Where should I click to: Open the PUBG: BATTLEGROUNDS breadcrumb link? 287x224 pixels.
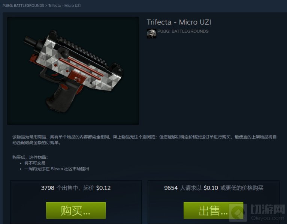tap(24, 6)
